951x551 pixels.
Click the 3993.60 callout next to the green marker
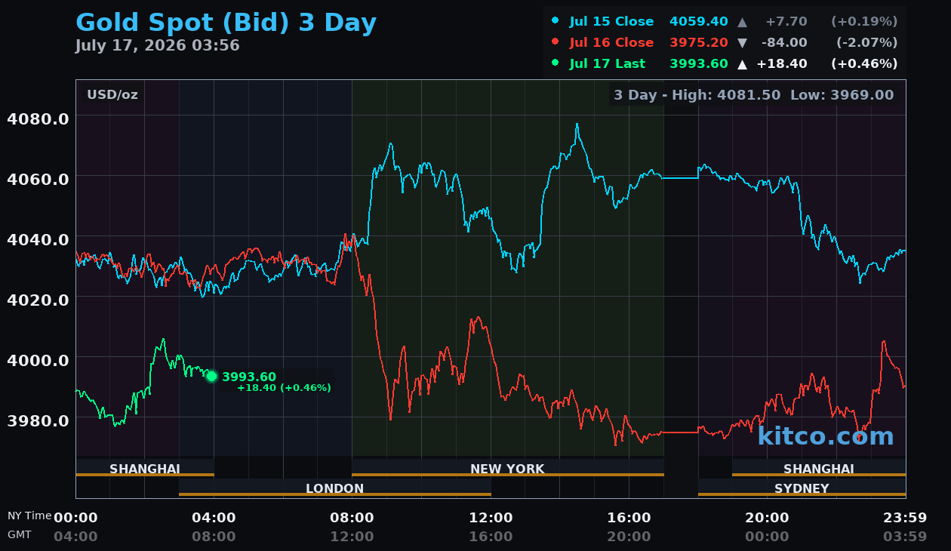[x=249, y=377]
